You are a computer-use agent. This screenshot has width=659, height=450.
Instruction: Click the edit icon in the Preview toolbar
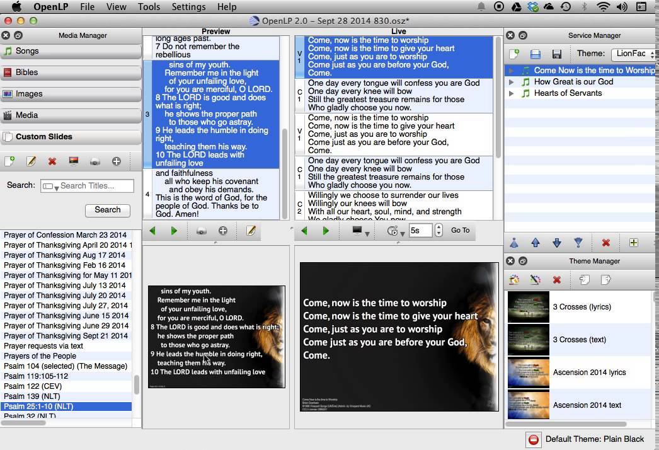click(251, 231)
